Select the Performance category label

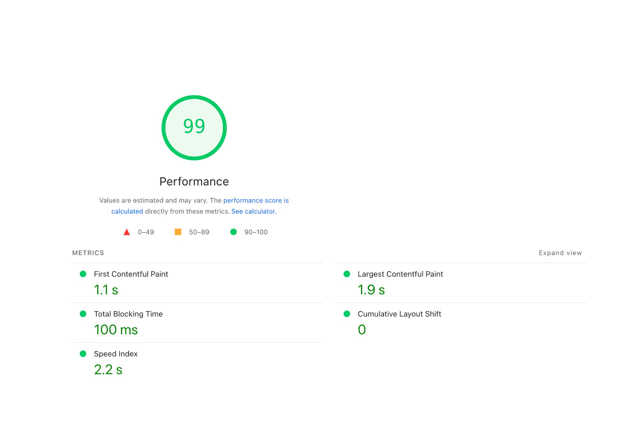pos(194,181)
